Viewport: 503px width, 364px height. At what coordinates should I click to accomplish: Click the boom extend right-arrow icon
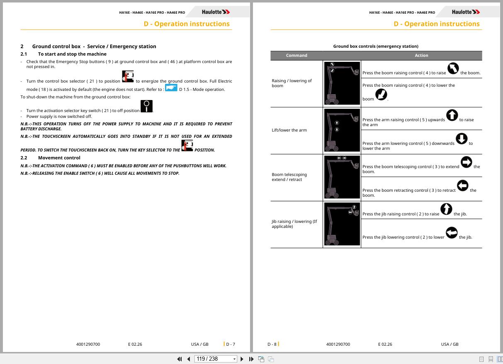tap(467, 162)
